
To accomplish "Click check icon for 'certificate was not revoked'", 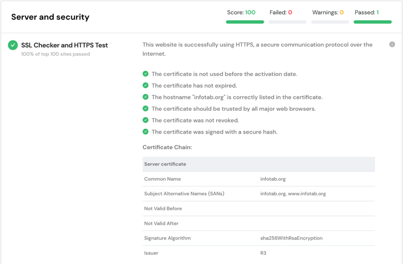I will [x=146, y=120].
